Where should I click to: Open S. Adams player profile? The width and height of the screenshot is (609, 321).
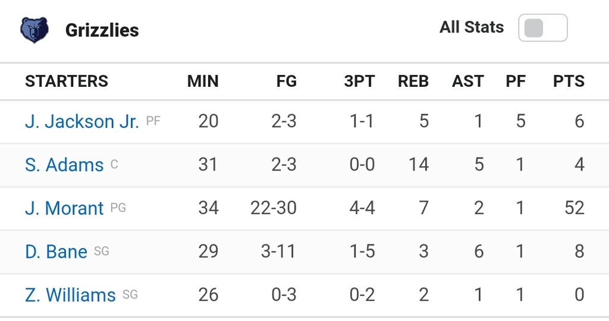pos(64,165)
